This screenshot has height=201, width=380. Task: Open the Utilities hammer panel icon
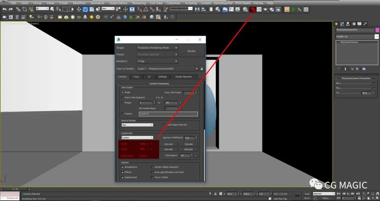click(365, 24)
